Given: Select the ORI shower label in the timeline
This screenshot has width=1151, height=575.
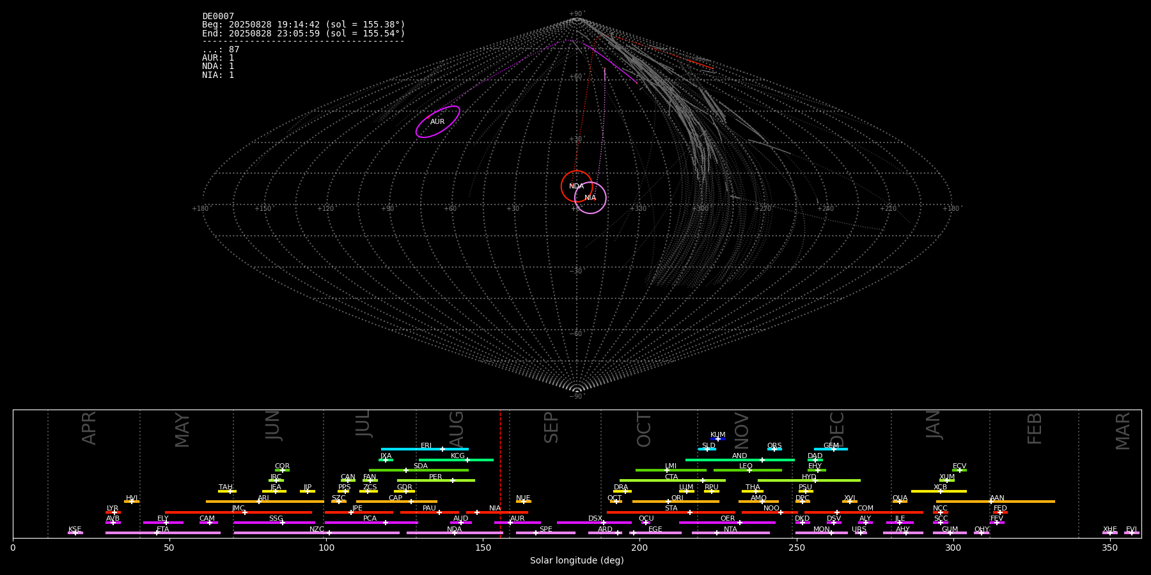Looking at the screenshot, I should 677,498.
